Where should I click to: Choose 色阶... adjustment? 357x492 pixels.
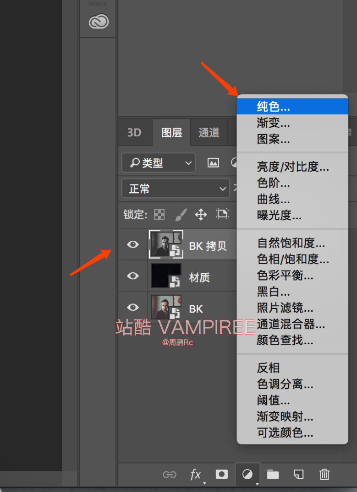coord(292,183)
